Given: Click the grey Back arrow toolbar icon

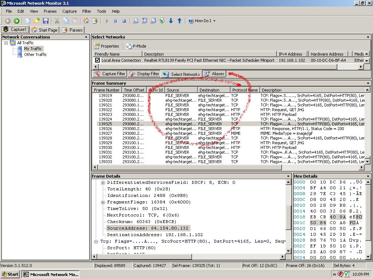Looking at the screenshot, I should [8, 21].
